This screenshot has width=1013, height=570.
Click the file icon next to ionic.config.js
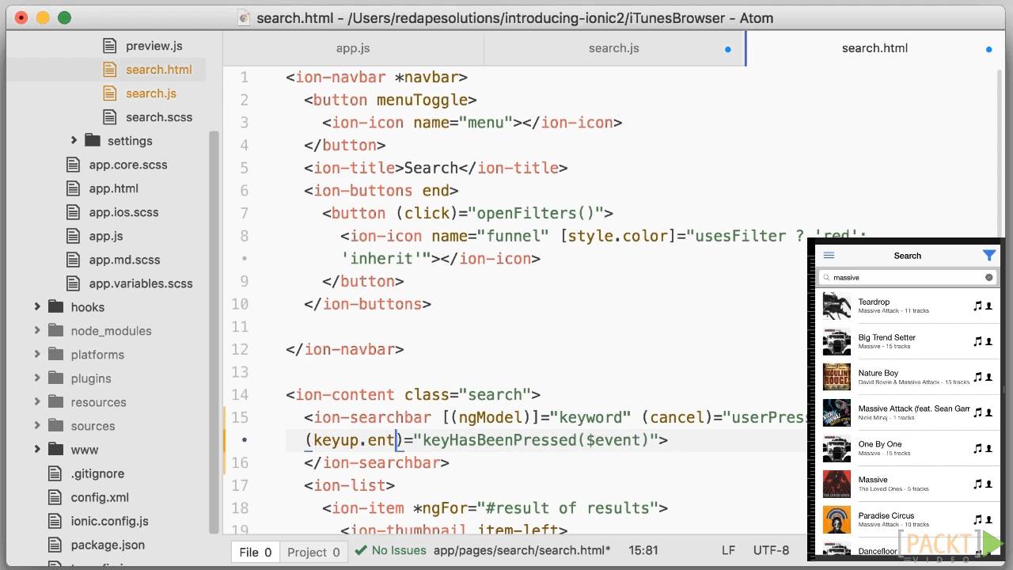pyautogui.click(x=55, y=521)
